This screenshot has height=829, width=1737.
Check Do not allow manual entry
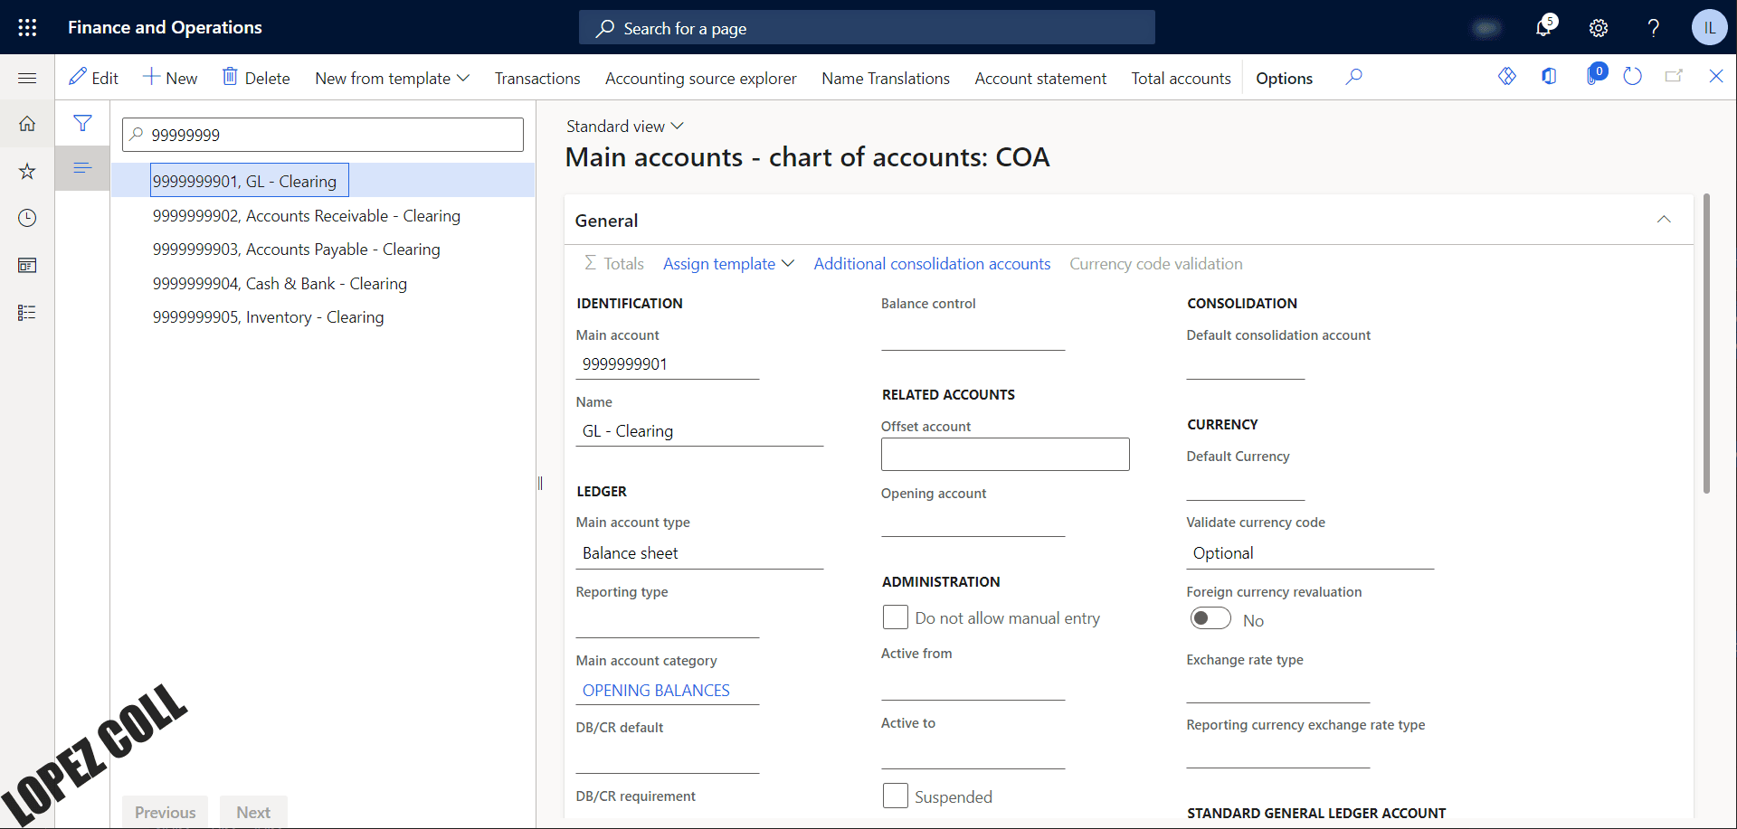coord(895,617)
